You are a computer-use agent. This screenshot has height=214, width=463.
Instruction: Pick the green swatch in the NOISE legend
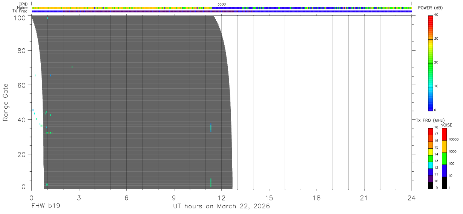(x=444, y=159)
